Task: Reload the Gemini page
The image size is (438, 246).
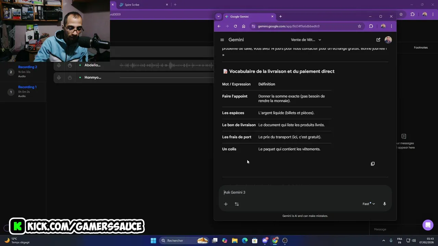Action: click(x=235, y=26)
